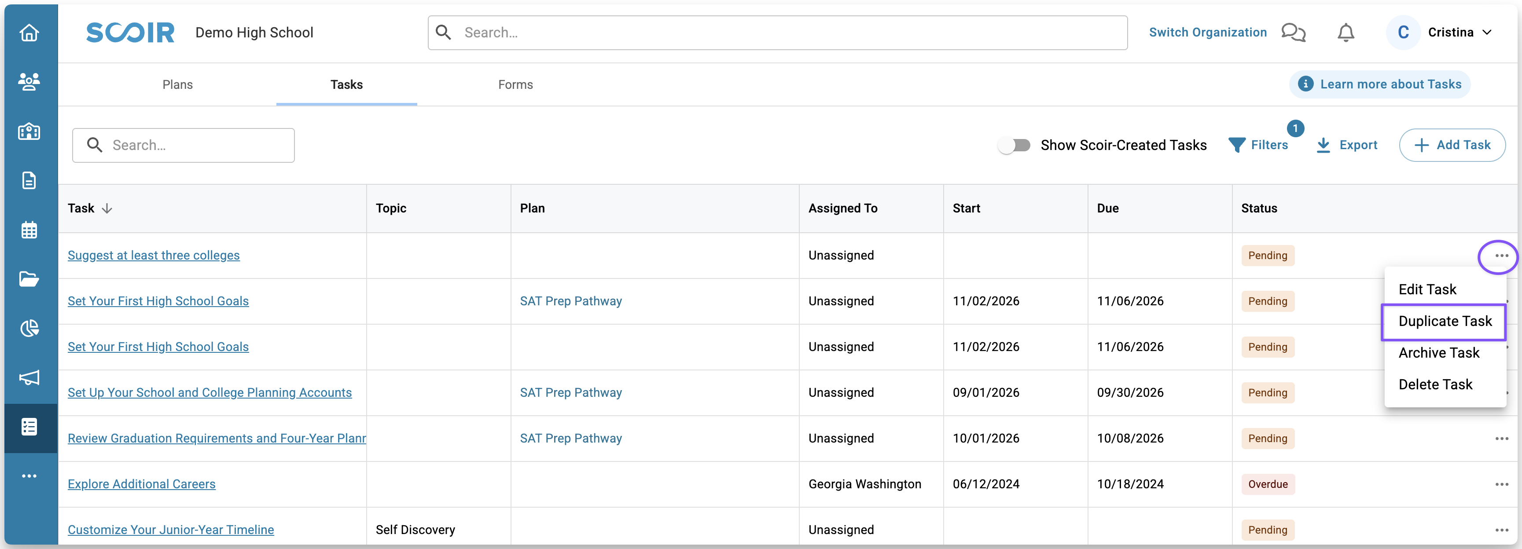Click the open folder icon in the sidebar

(29, 278)
